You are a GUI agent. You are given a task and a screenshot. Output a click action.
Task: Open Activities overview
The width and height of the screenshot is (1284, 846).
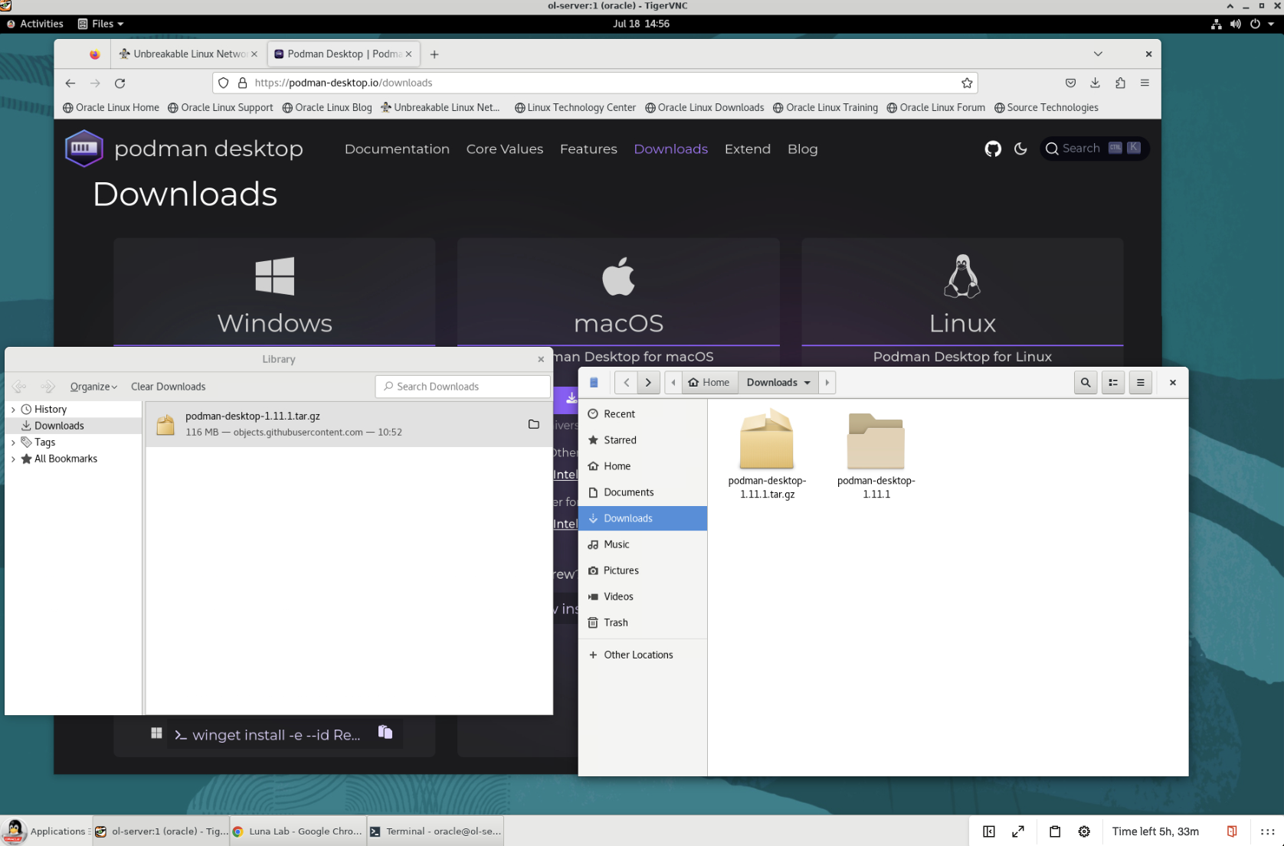pyautogui.click(x=35, y=24)
